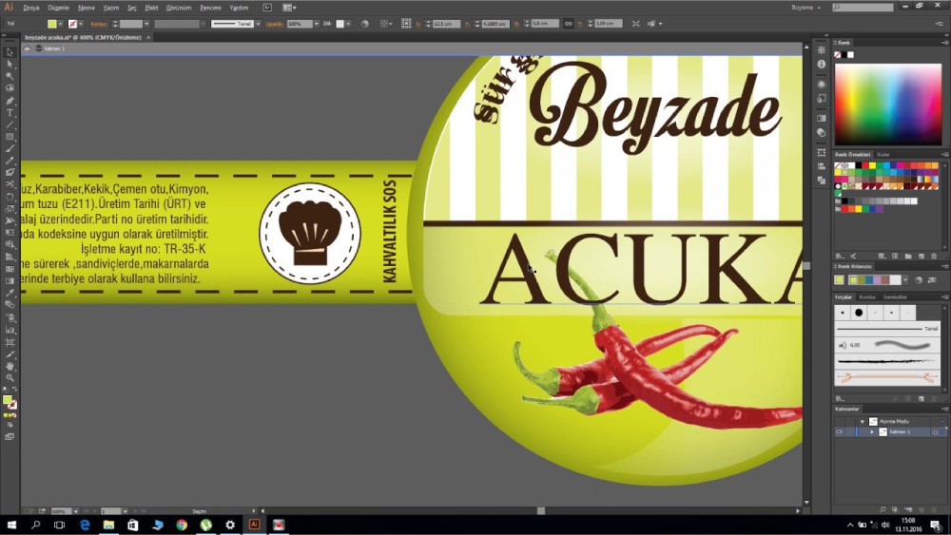
Task: Open swatch libraries menu in Renk Örnekleri
Action: pyautogui.click(x=840, y=256)
